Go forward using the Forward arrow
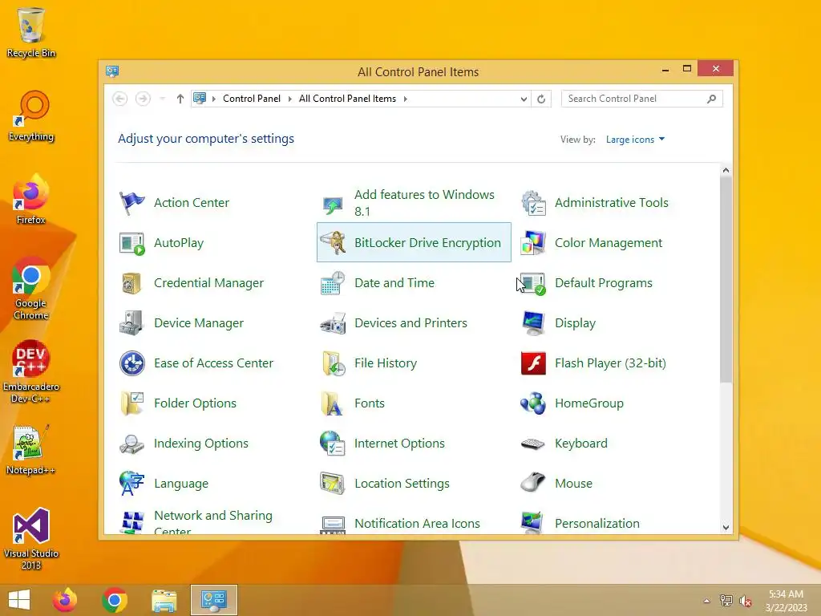This screenshot has width=821, height=616. pyautogui.click(x=143, y=99)
